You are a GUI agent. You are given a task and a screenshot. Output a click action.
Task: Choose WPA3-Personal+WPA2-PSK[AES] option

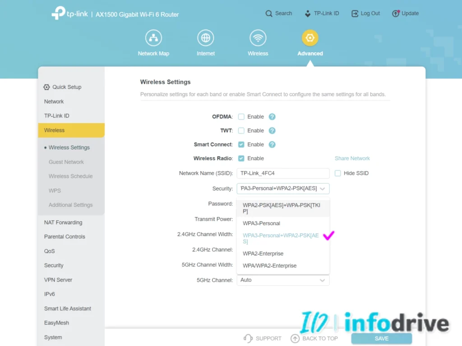pyautogui.click(x=283, y=238)
